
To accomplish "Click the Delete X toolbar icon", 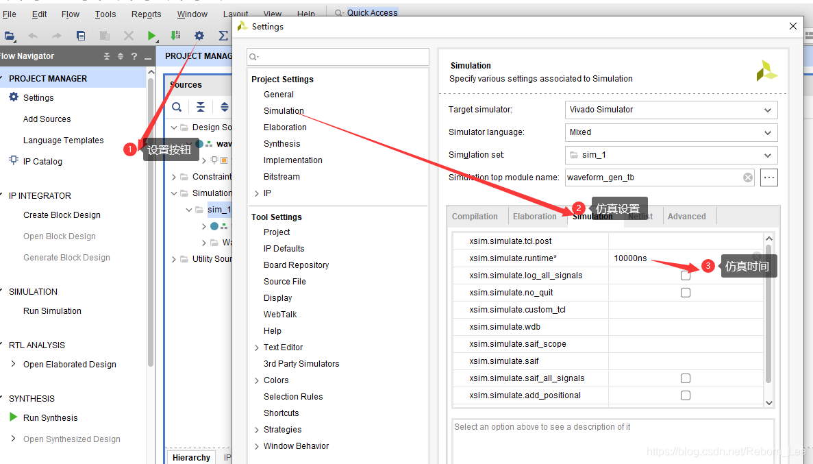I will click(x=129, y=36).
